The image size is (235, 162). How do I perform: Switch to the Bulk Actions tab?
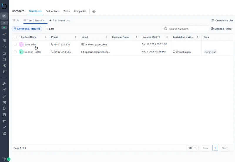click(x=53, y=11)
